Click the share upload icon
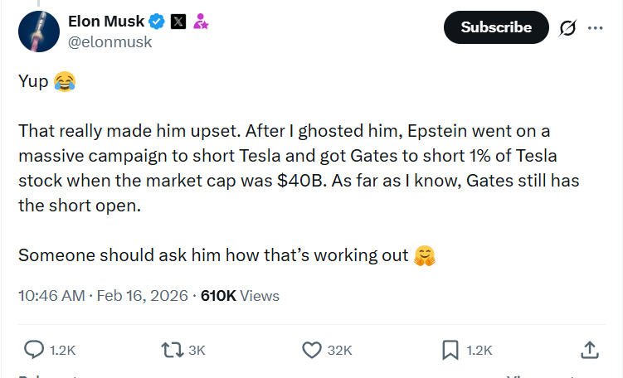This screenshot has height=378, width=623. coord(589,350)
